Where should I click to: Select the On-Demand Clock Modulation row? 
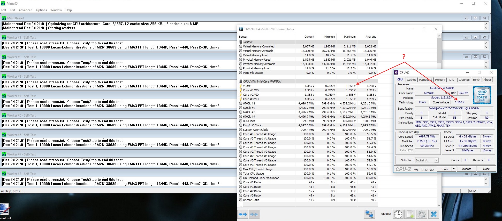(x=308, y=178)
